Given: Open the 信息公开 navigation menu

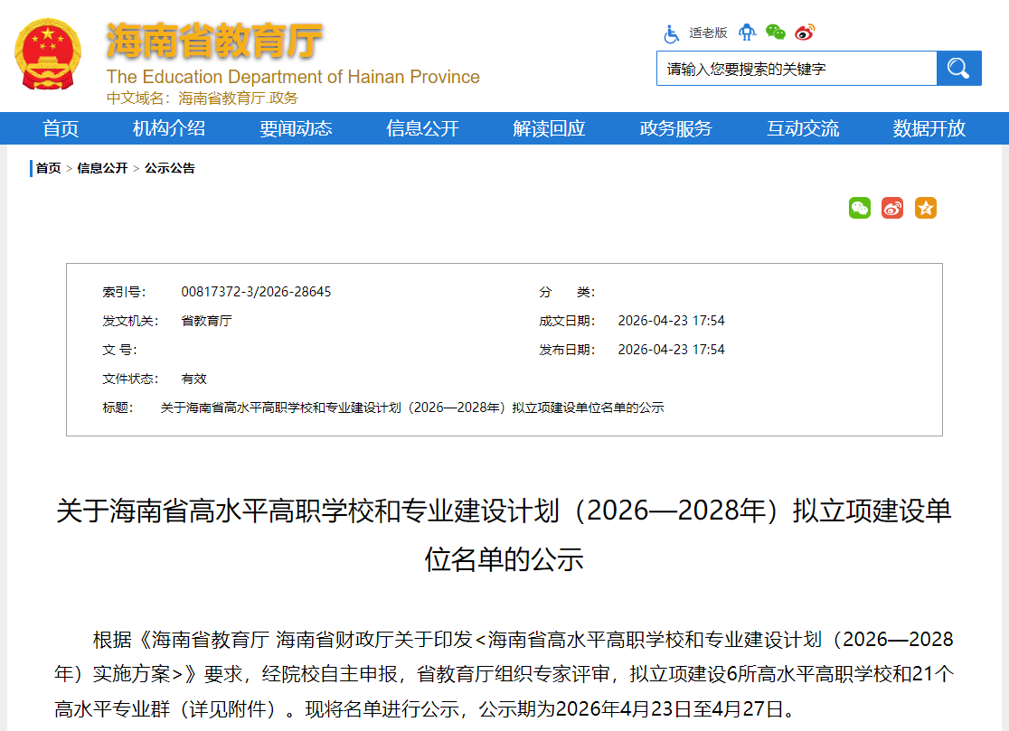Looking at the screenshot, I should 421,128.
